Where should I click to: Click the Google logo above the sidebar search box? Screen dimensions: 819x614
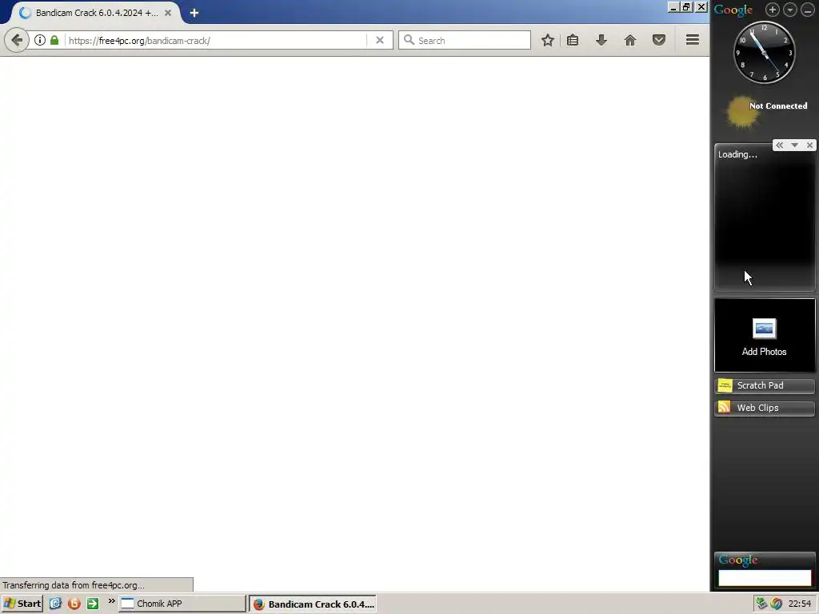point(738,560)
